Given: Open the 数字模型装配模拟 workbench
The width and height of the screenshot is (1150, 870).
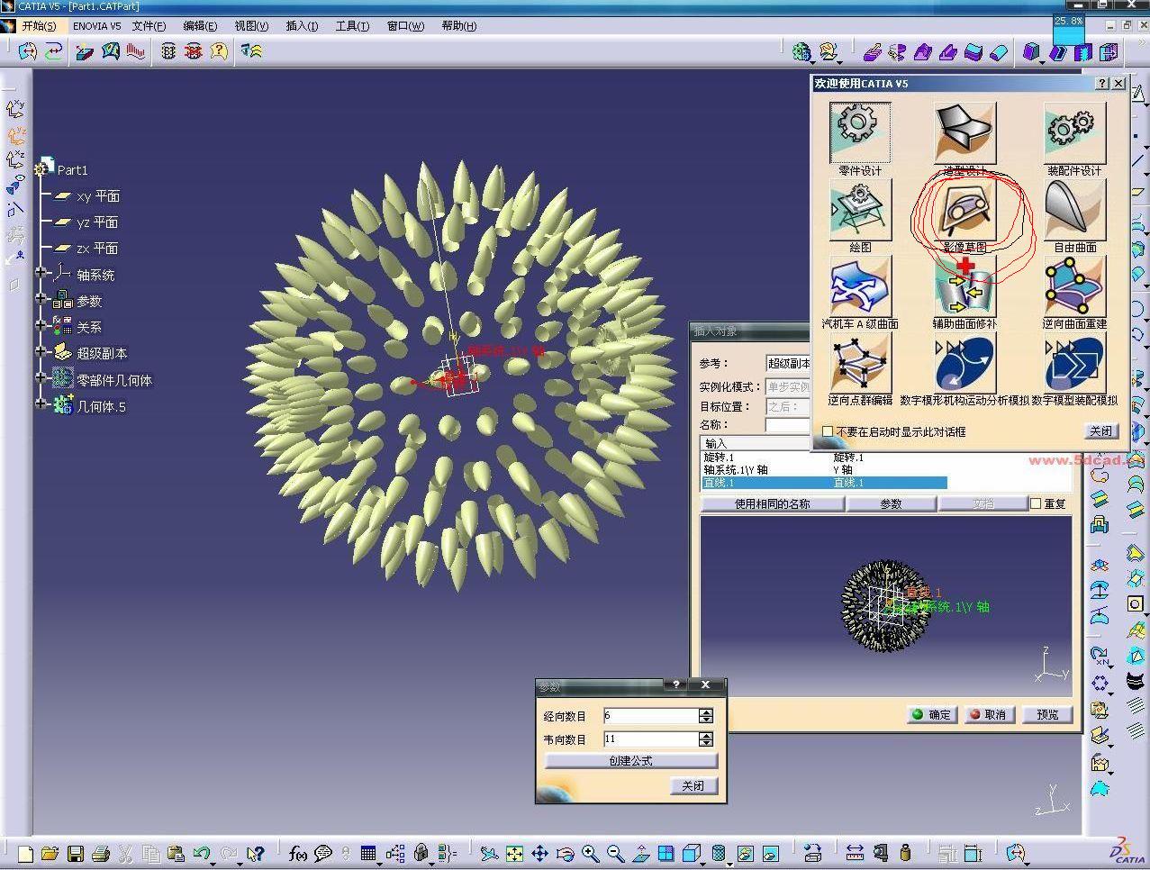Looking at the screenshot, I should pyautogui.click(x=1073, y=362).
